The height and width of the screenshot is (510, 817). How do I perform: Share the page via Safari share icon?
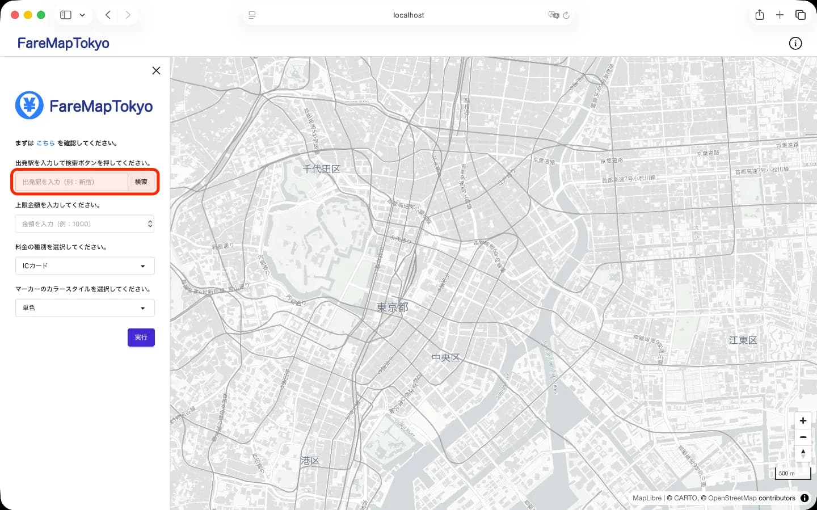760,15
